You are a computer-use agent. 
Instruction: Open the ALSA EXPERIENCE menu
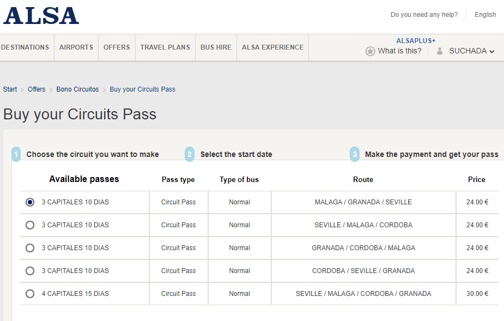click(272, 47)
